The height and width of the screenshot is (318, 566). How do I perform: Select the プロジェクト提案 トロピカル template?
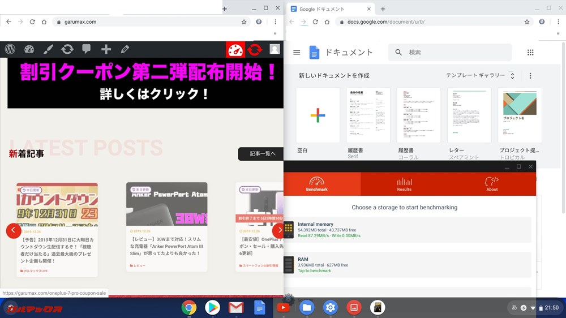(x=520, y=115)
